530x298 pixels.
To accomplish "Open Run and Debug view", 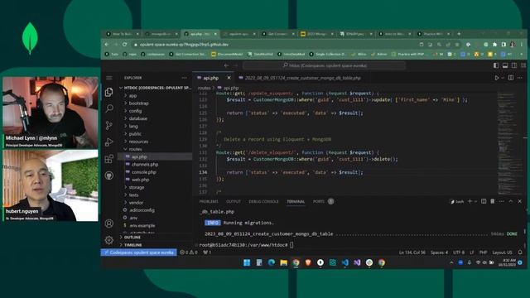I will click(x=108, y=142).
